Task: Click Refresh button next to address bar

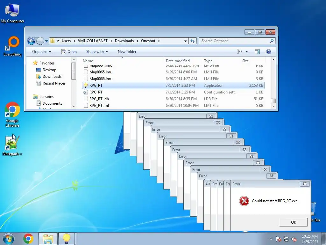Action: coord(193,41)
